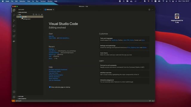The height and width of the screenshot is (107, 191).
Task: Open the Remote Explorer view
Action: pyautogui.click(x=14, y=31)
